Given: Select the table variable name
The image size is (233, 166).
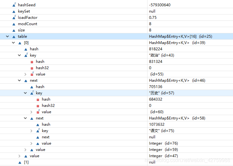Looking at the screenshot, I should coord(22,36).
